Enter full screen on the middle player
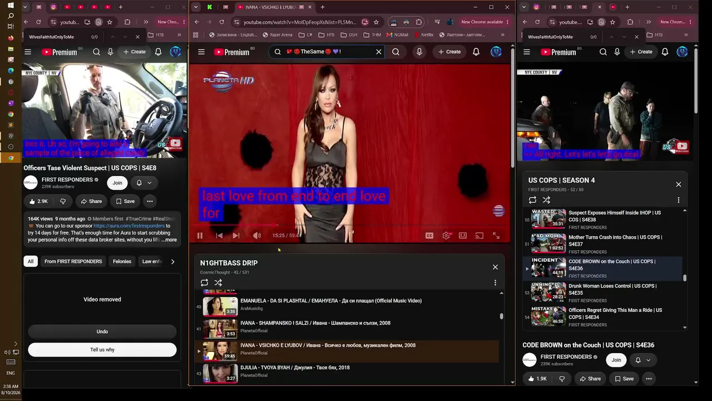The image size is (712, 401). pyautogui.click(x=496, y=236)
